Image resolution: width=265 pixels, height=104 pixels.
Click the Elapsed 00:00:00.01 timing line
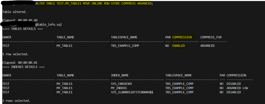tap(20, 62)
